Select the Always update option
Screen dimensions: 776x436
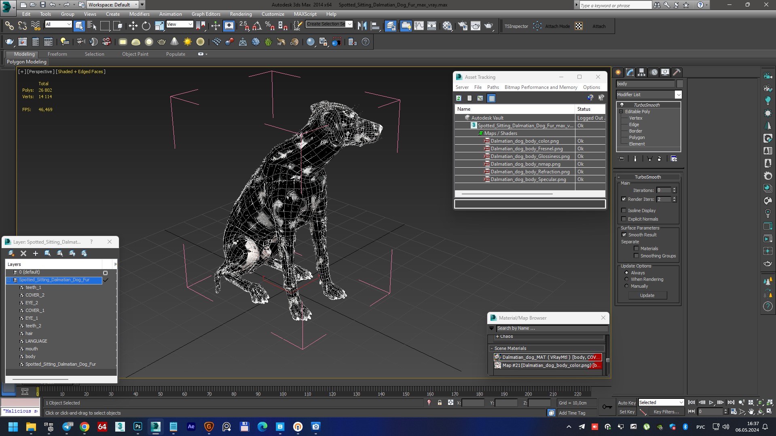pos(626,273)
